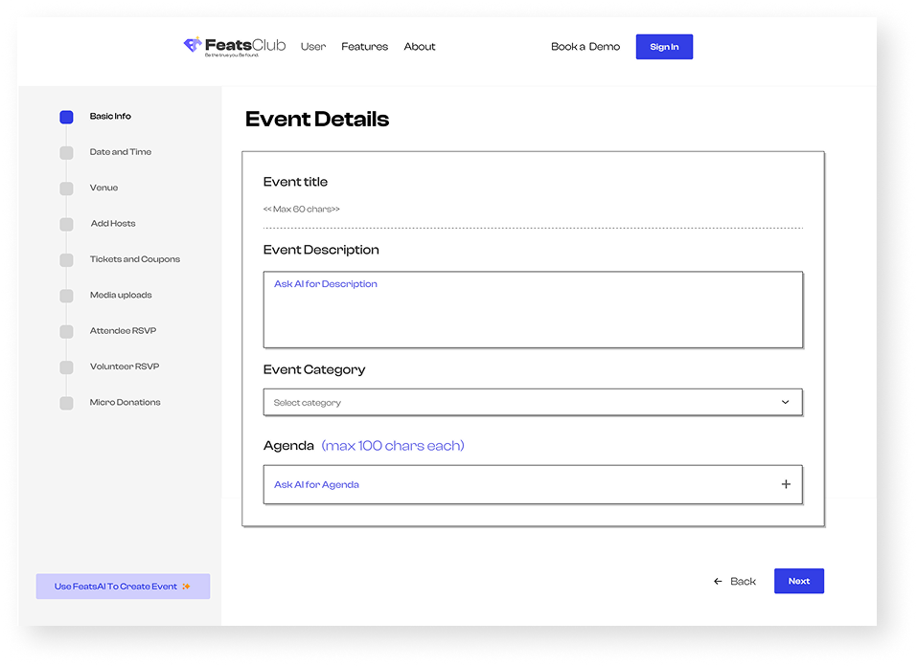Expand category list using chevron arrow
Screen dimensions: 917x666
[786, 402]
